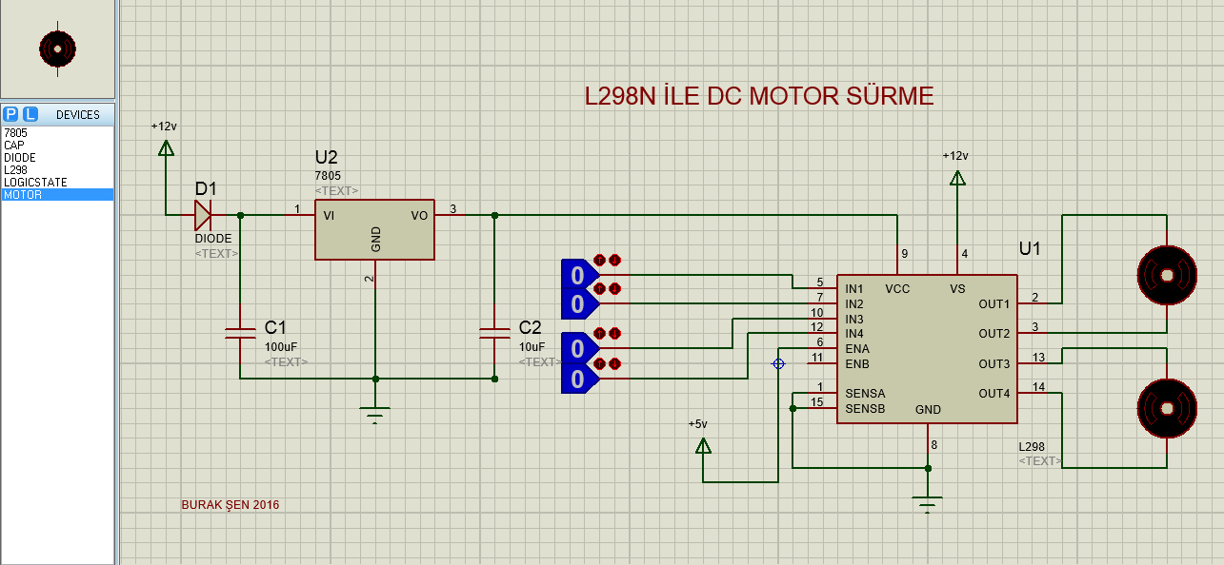Viewport: 1224px width, 565px height.
Task: Select the C2 capacitor symbol
Action: pyautogui.click(x=494, y=333)
